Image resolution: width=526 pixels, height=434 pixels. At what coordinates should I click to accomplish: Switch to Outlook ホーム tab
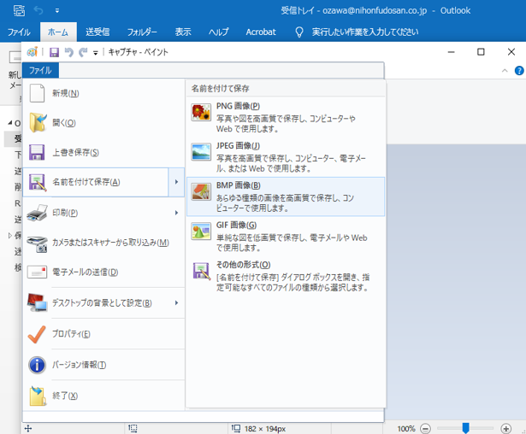(58, 32)
